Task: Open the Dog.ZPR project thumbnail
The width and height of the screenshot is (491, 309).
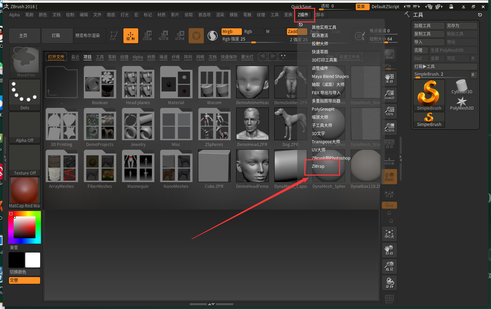Action: 291,124
